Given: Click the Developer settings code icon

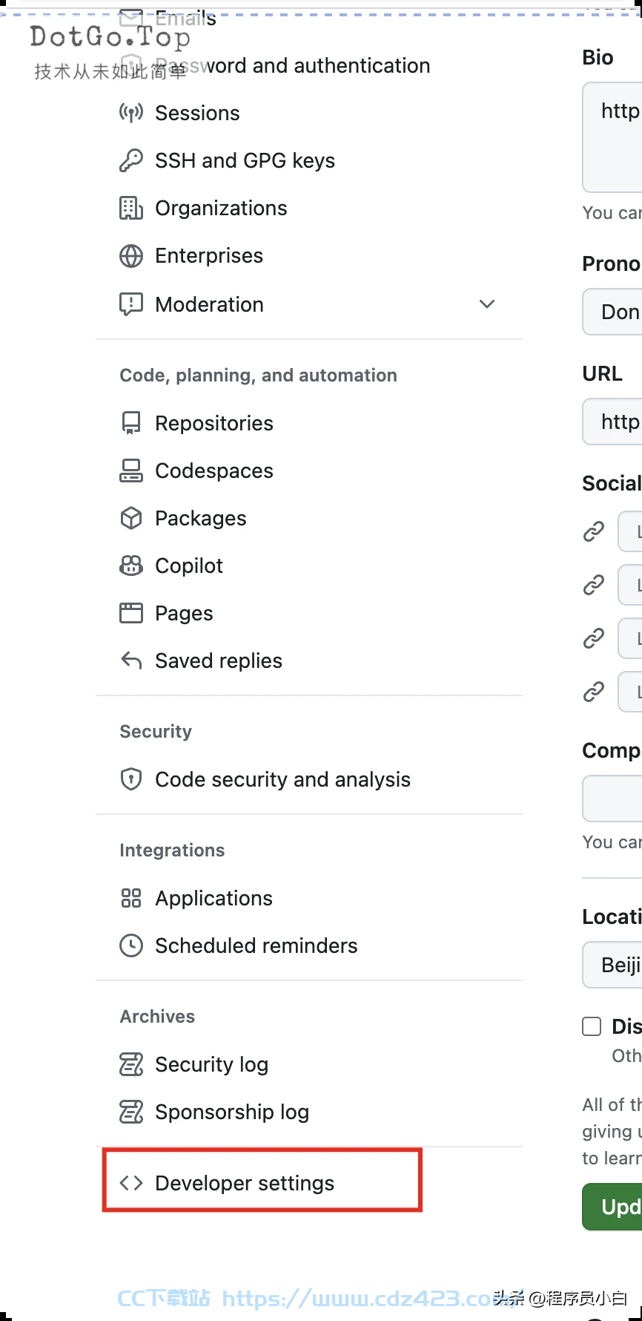Looking at the screenshot, I should 131,1183.
